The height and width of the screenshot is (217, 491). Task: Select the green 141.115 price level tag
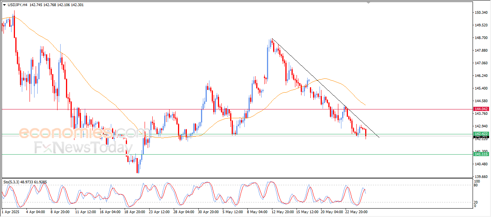[481, 154]
